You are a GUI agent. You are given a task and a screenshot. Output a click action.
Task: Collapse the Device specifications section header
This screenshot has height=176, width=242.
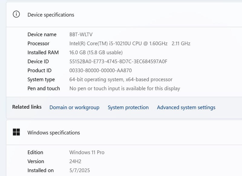[121, 14]
